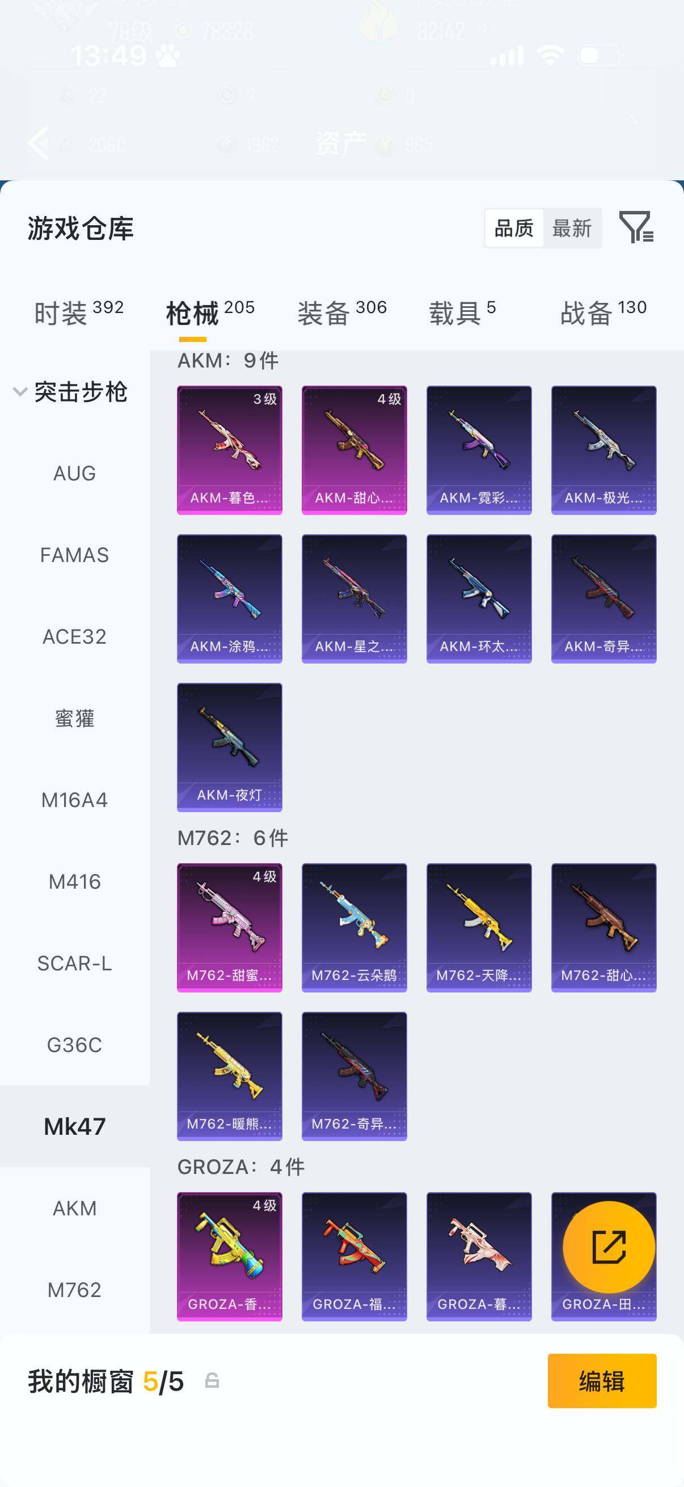Go back using the left arrow
Screen dimensions: 684x1487
[x=39, y=142]
